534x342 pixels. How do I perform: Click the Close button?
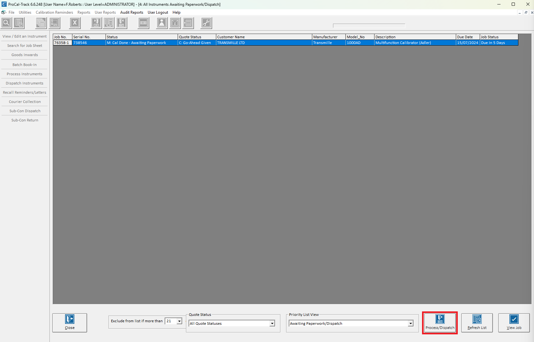coord(70,323)
